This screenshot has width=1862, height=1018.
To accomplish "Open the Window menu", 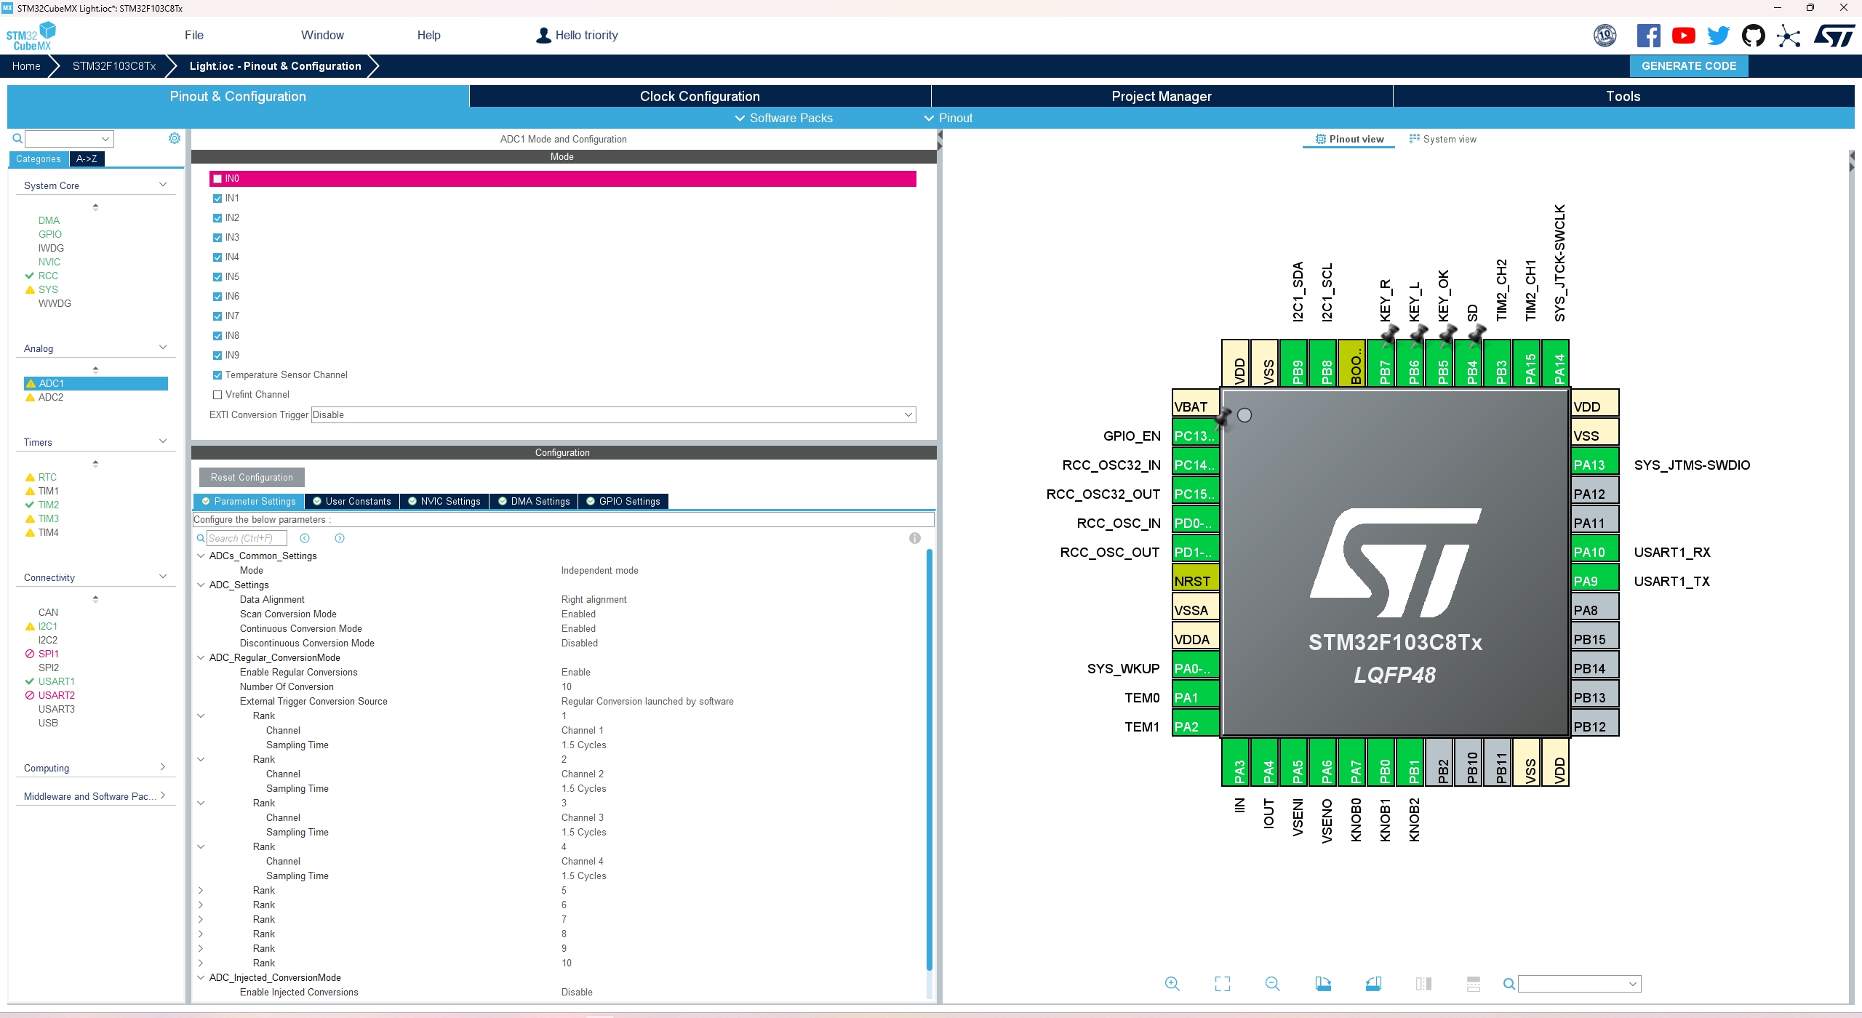I will point(322,35).
